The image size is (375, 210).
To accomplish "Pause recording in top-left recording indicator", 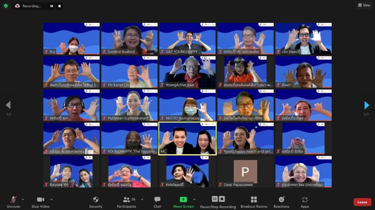I will pyautogui.click(x=52, y=6).
